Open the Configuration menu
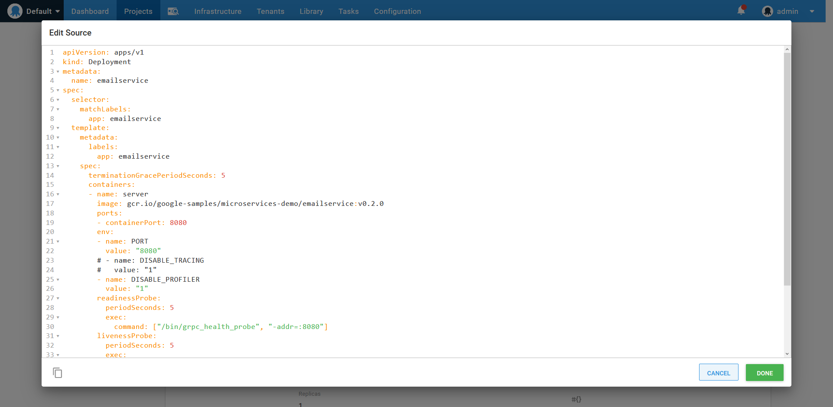 (x=397, y=11)
